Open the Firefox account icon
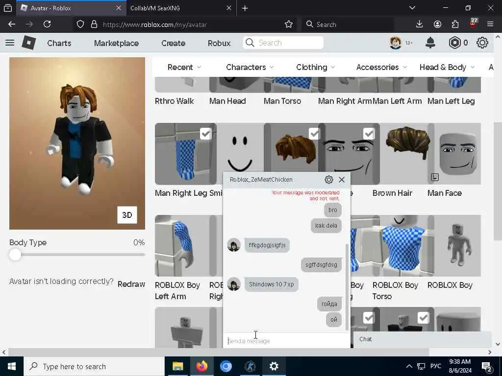Viewport: 502px width, 376px height. tap(437, 24)
